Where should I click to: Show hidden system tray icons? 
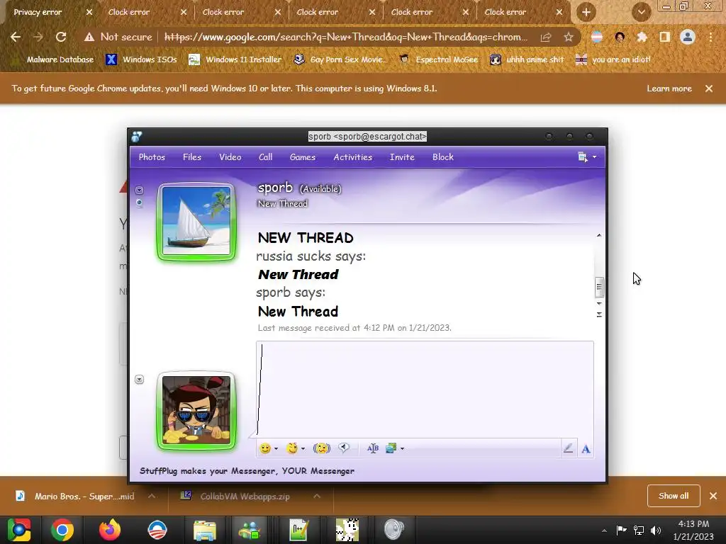604,531
